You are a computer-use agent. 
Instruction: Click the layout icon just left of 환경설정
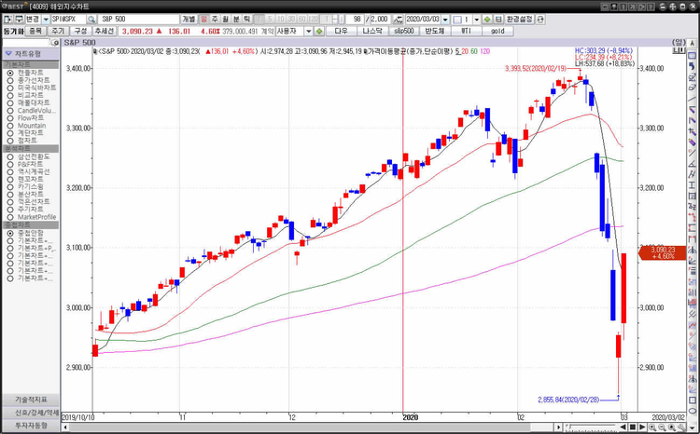click(498, 20)
